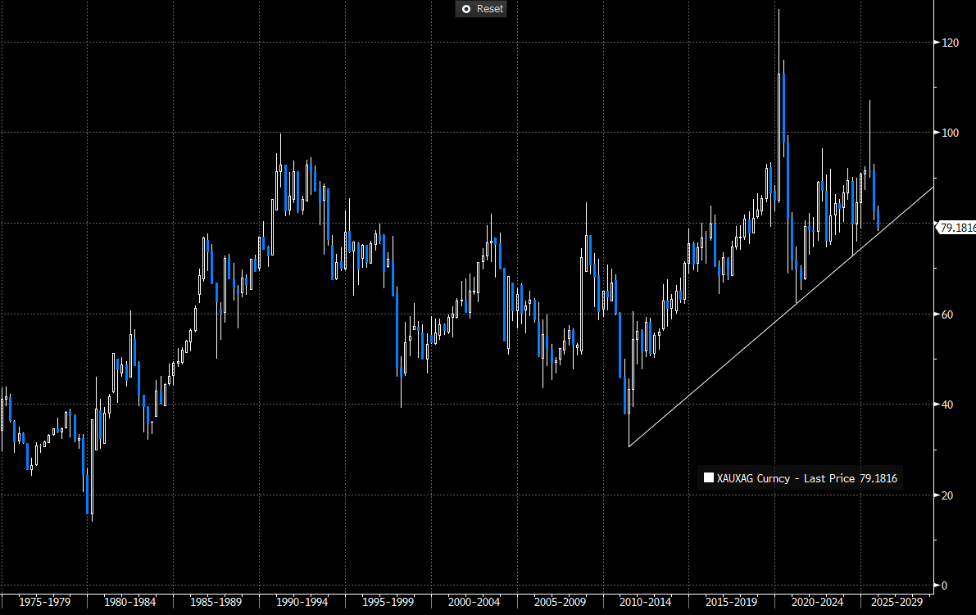Screen dimensions: 976x615
Task: Click the 2005-2009 x-axis label
Action: 560,602
